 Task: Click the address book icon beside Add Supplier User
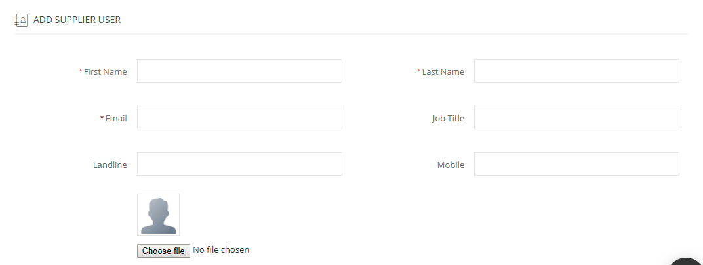(x=21, y=20)
